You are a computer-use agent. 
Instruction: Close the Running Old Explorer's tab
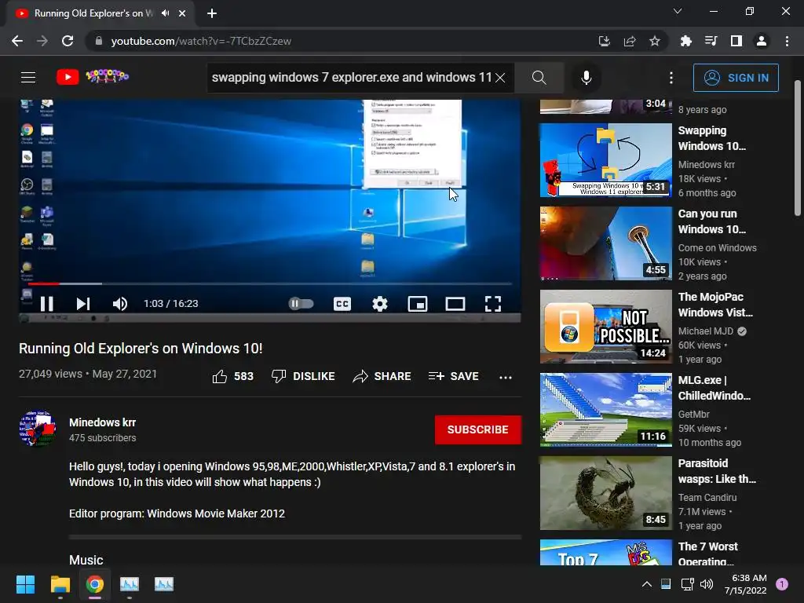[182, 13]
